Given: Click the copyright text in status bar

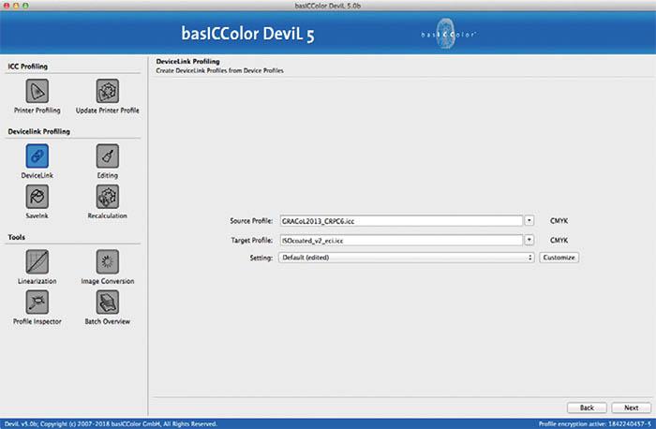Looking at the screenshot, I should click(x=111, y=424).
